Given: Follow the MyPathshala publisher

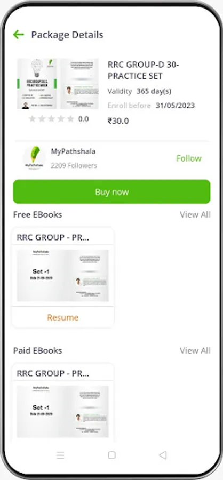Looking at the screenshot, I should [x=189, y=158].
